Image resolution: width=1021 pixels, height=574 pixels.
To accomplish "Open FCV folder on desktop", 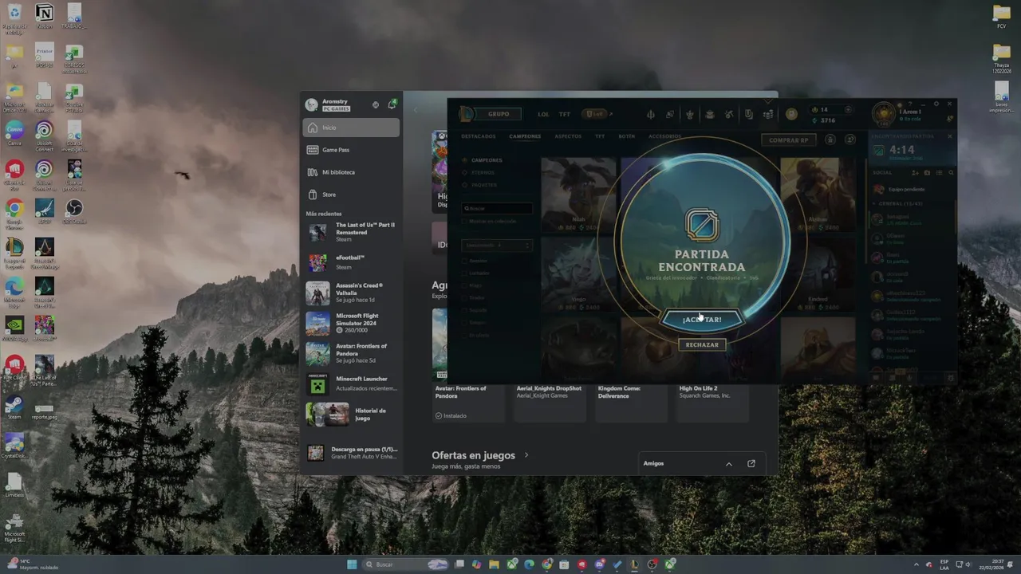I will 1001,16.
